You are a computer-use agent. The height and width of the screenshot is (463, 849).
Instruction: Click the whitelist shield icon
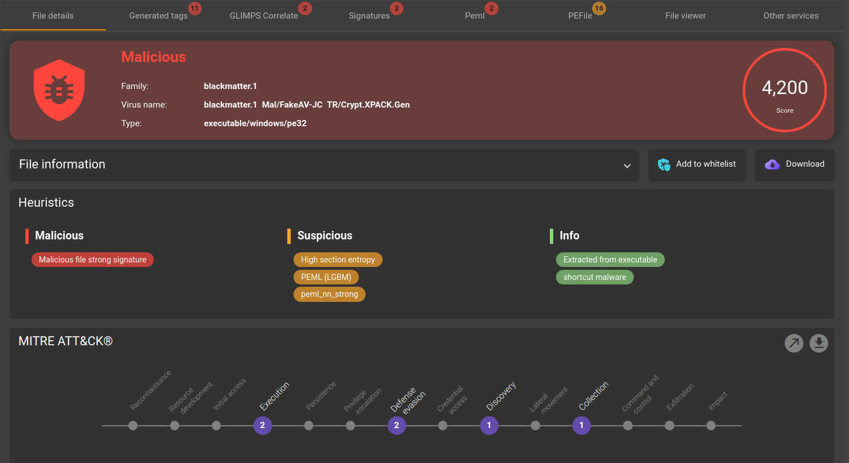tap(664, 164)
